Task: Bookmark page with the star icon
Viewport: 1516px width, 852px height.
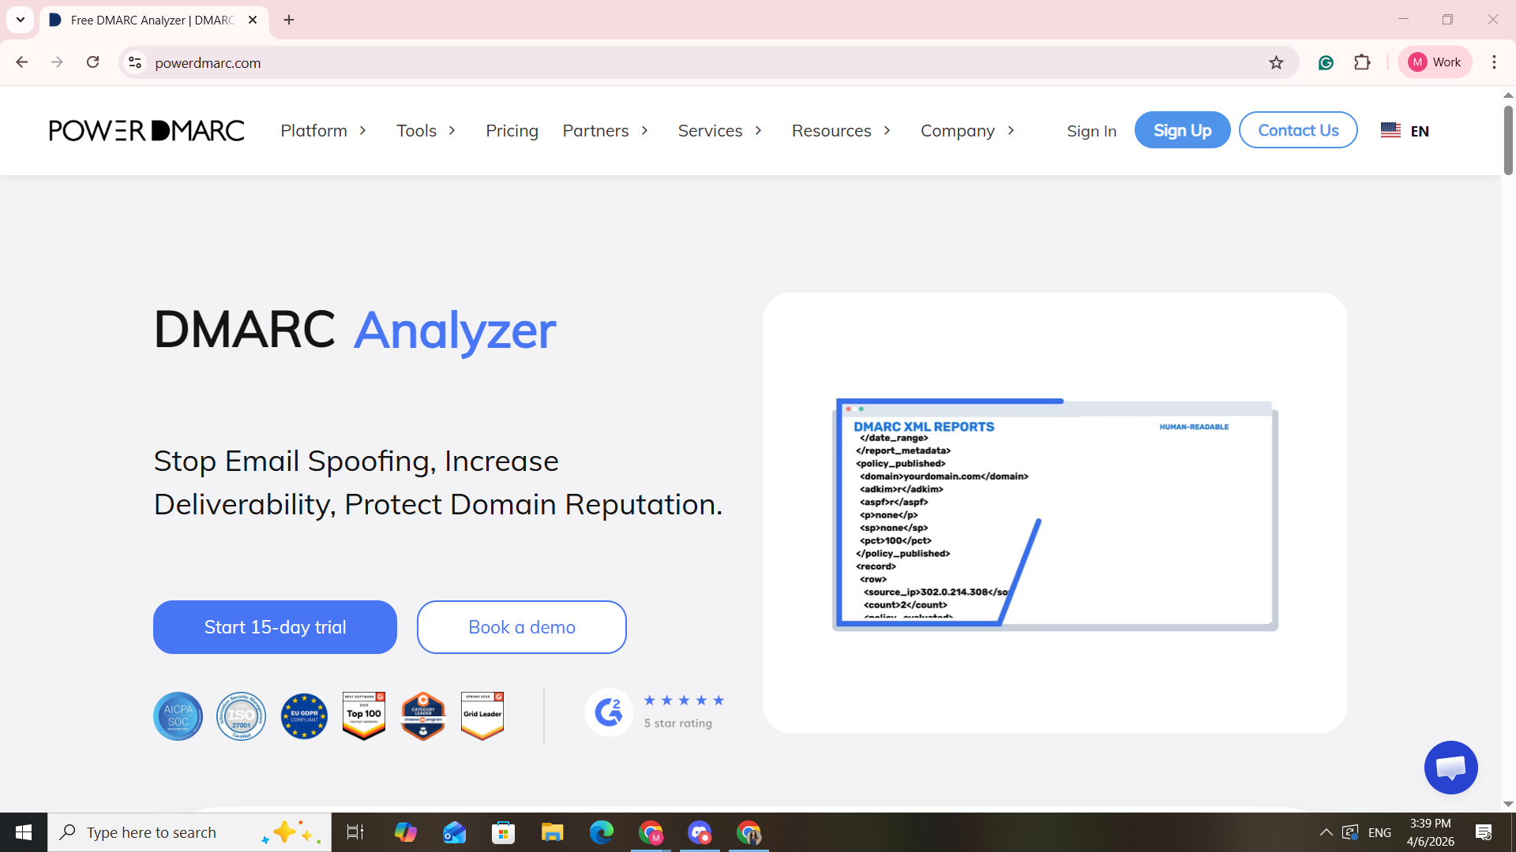Action: point(1276,62)
